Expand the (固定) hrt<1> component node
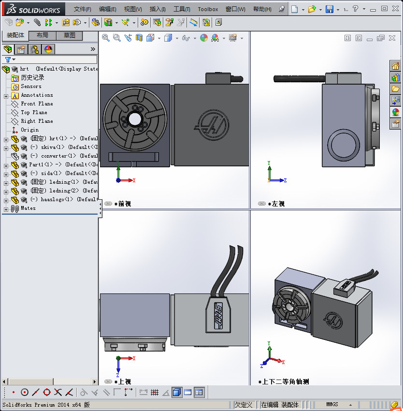This screenshot has width=403, height=411. pos(6,140)
